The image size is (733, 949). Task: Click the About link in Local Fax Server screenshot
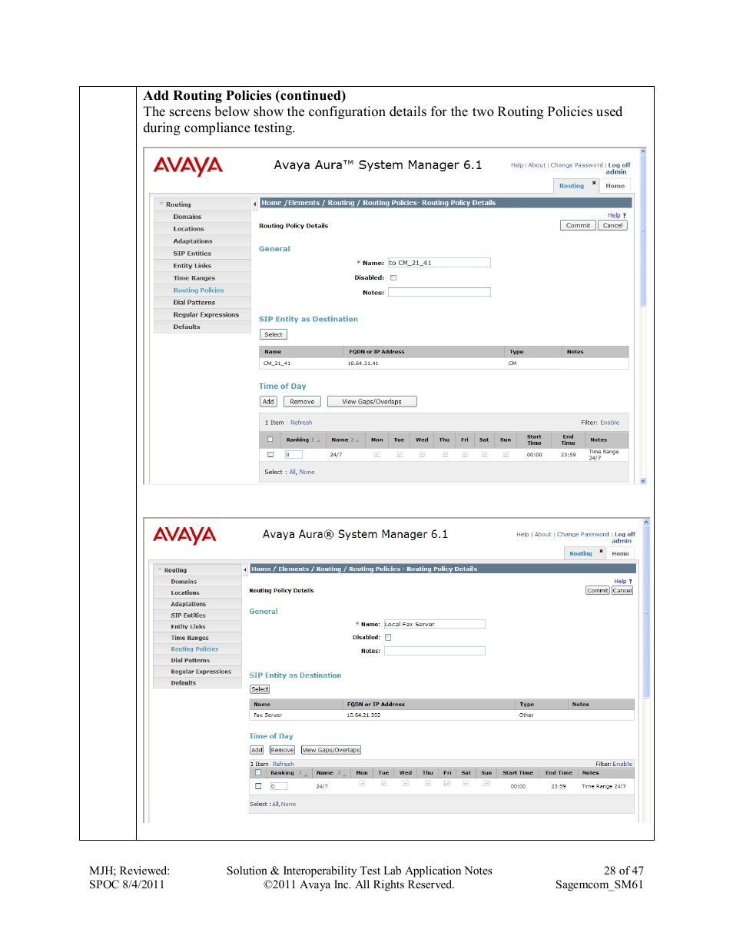543,534
